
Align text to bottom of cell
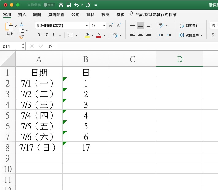tap(148, 26)
